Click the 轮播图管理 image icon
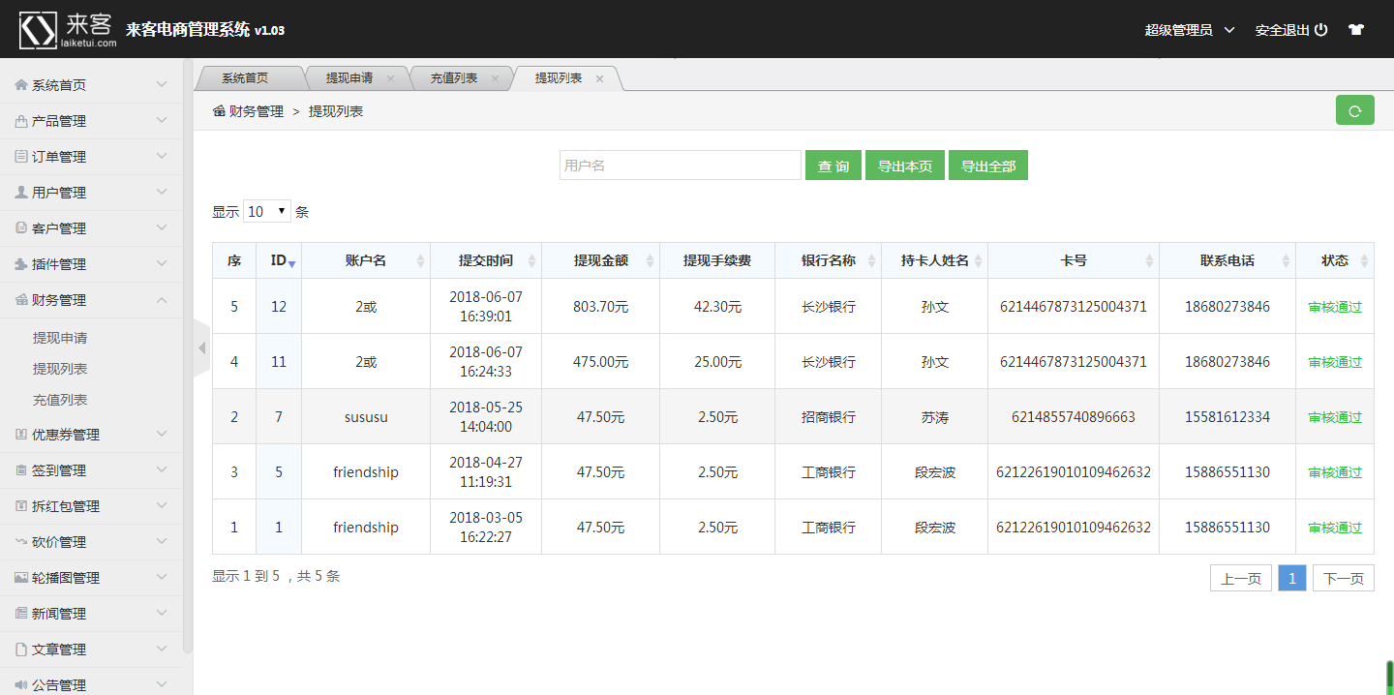The width and height of the screenshot is (1394, 695). pos(21,578)
